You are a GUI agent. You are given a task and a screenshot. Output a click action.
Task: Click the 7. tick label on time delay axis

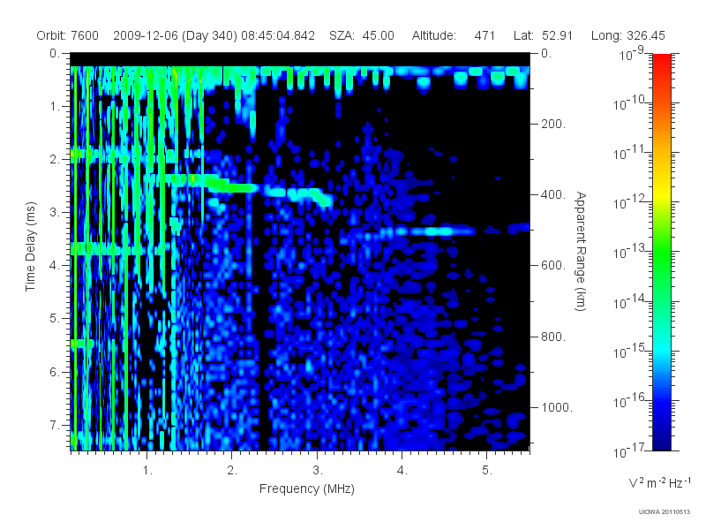coord(55,425)
